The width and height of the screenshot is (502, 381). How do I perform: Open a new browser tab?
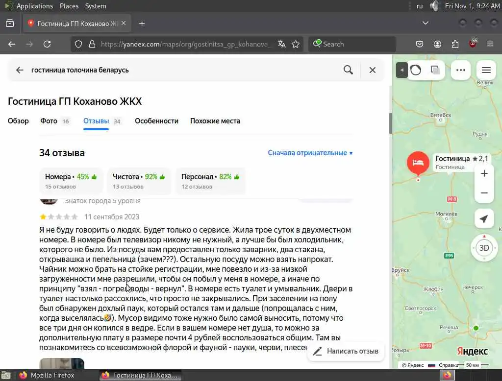[x=142, y=24]
